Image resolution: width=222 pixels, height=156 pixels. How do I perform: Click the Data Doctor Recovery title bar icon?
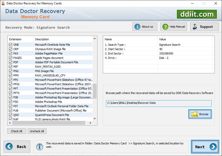click(x=3, y=3)
